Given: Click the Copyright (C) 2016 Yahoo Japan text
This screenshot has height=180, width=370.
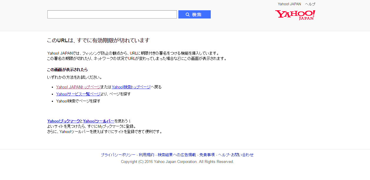Looking at the screenshot, I should click(177, 162).
